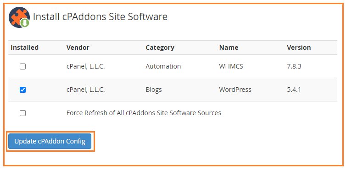Click the Force Refresh of All Sources label
The width and height of the screenshot is (346, 170).
tap(144, 113)
